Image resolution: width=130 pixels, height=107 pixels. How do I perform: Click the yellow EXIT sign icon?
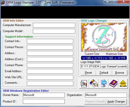pos(123,84)
